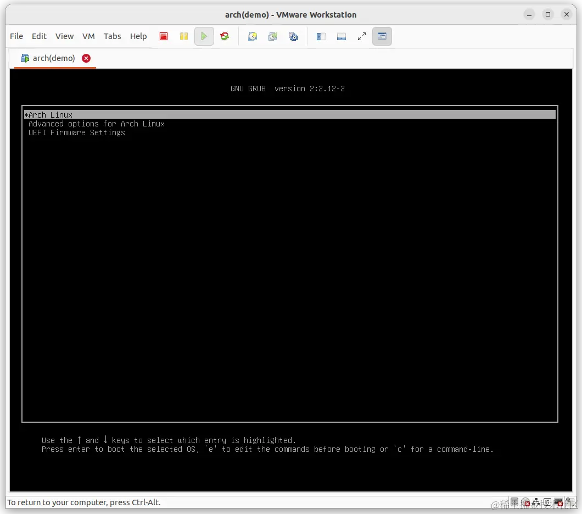
Task: Enter full screen mode with arrows icon
Action: coord(362,36)
